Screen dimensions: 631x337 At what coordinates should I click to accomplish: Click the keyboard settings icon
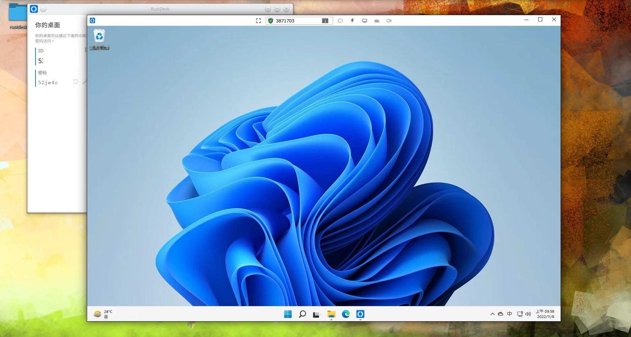(x=377, y=21)
